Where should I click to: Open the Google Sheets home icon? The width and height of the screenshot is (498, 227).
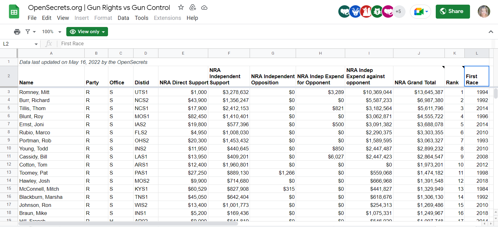click(14, 12)
